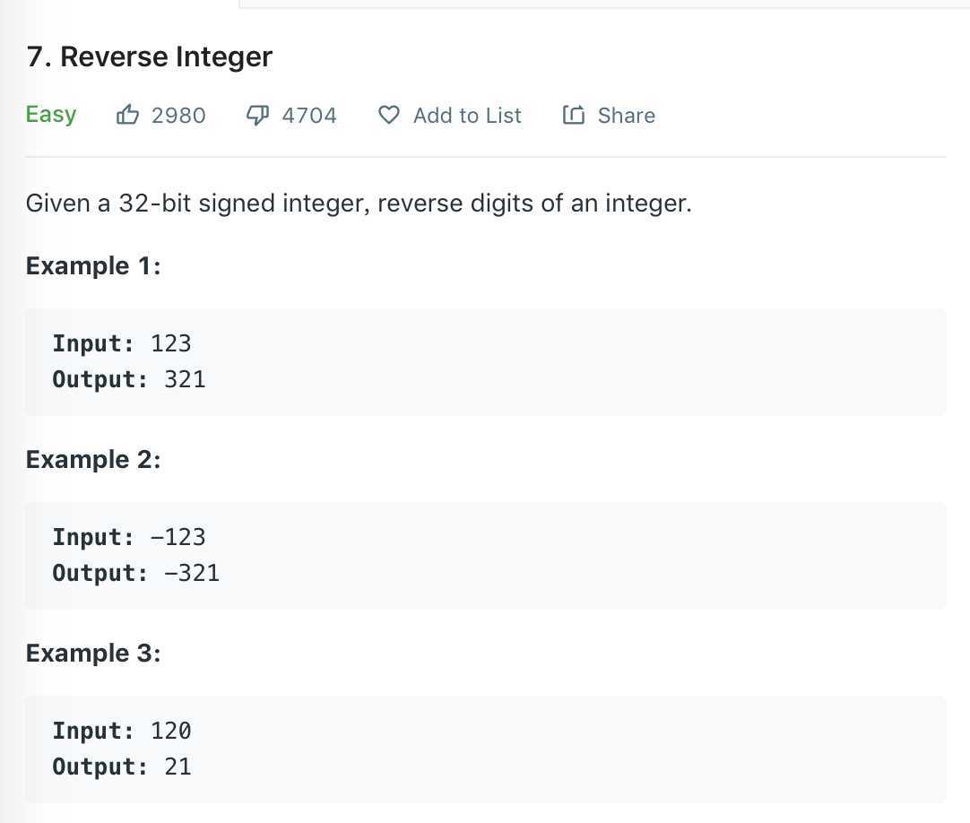Screen dimensions: 970x823
Task: Click the thumbs down dislike icon
Action: point(257,115)
